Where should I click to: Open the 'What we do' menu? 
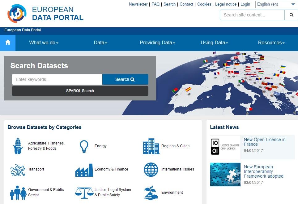tap(44, 42)
